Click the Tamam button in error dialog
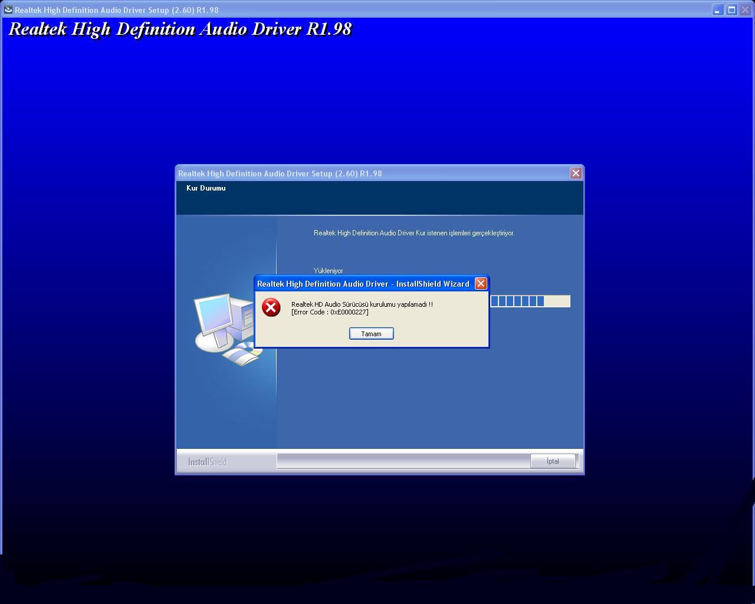This screenshot has height=604, width=755. [x=371, y=334]
